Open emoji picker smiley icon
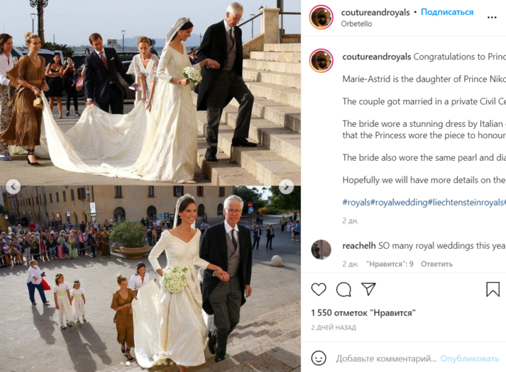This screenshot has width=506, height=372. tap(319, 358)
